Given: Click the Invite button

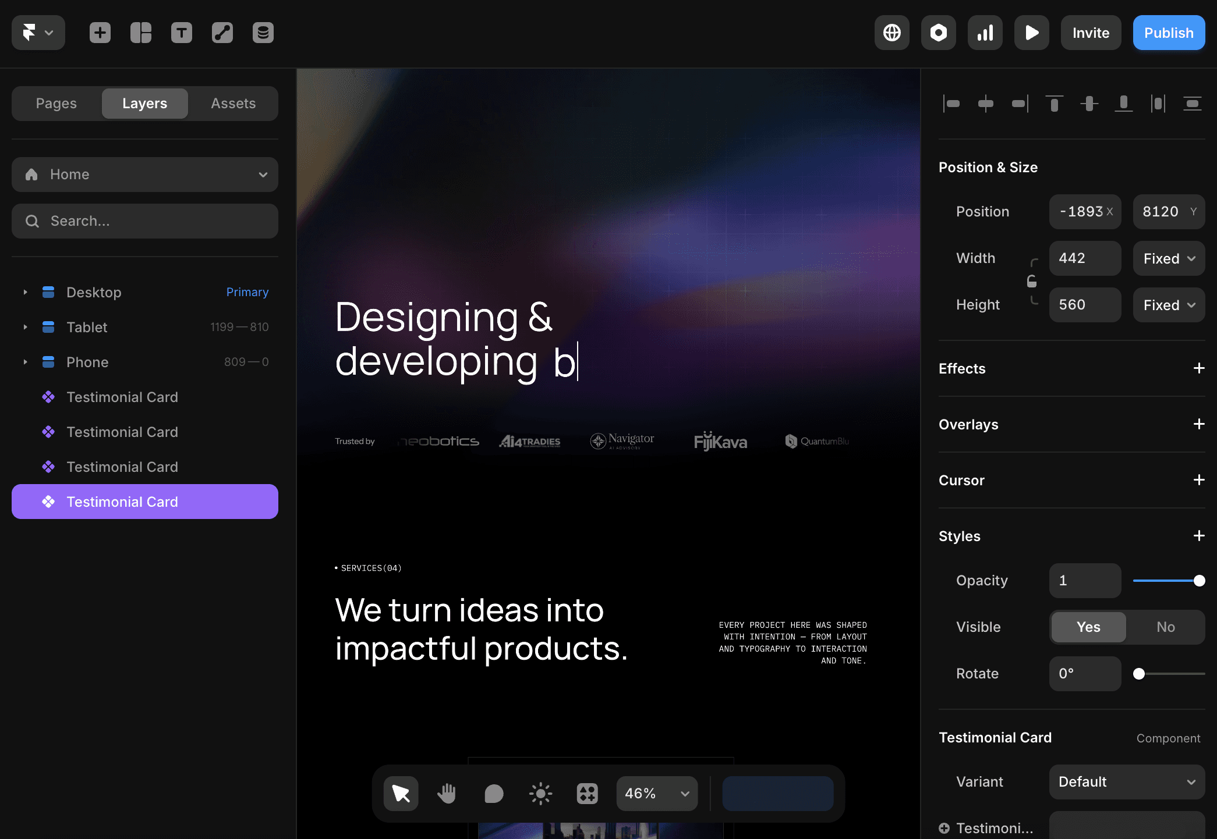Looking at the screenshot, I should click(1091, 33).
